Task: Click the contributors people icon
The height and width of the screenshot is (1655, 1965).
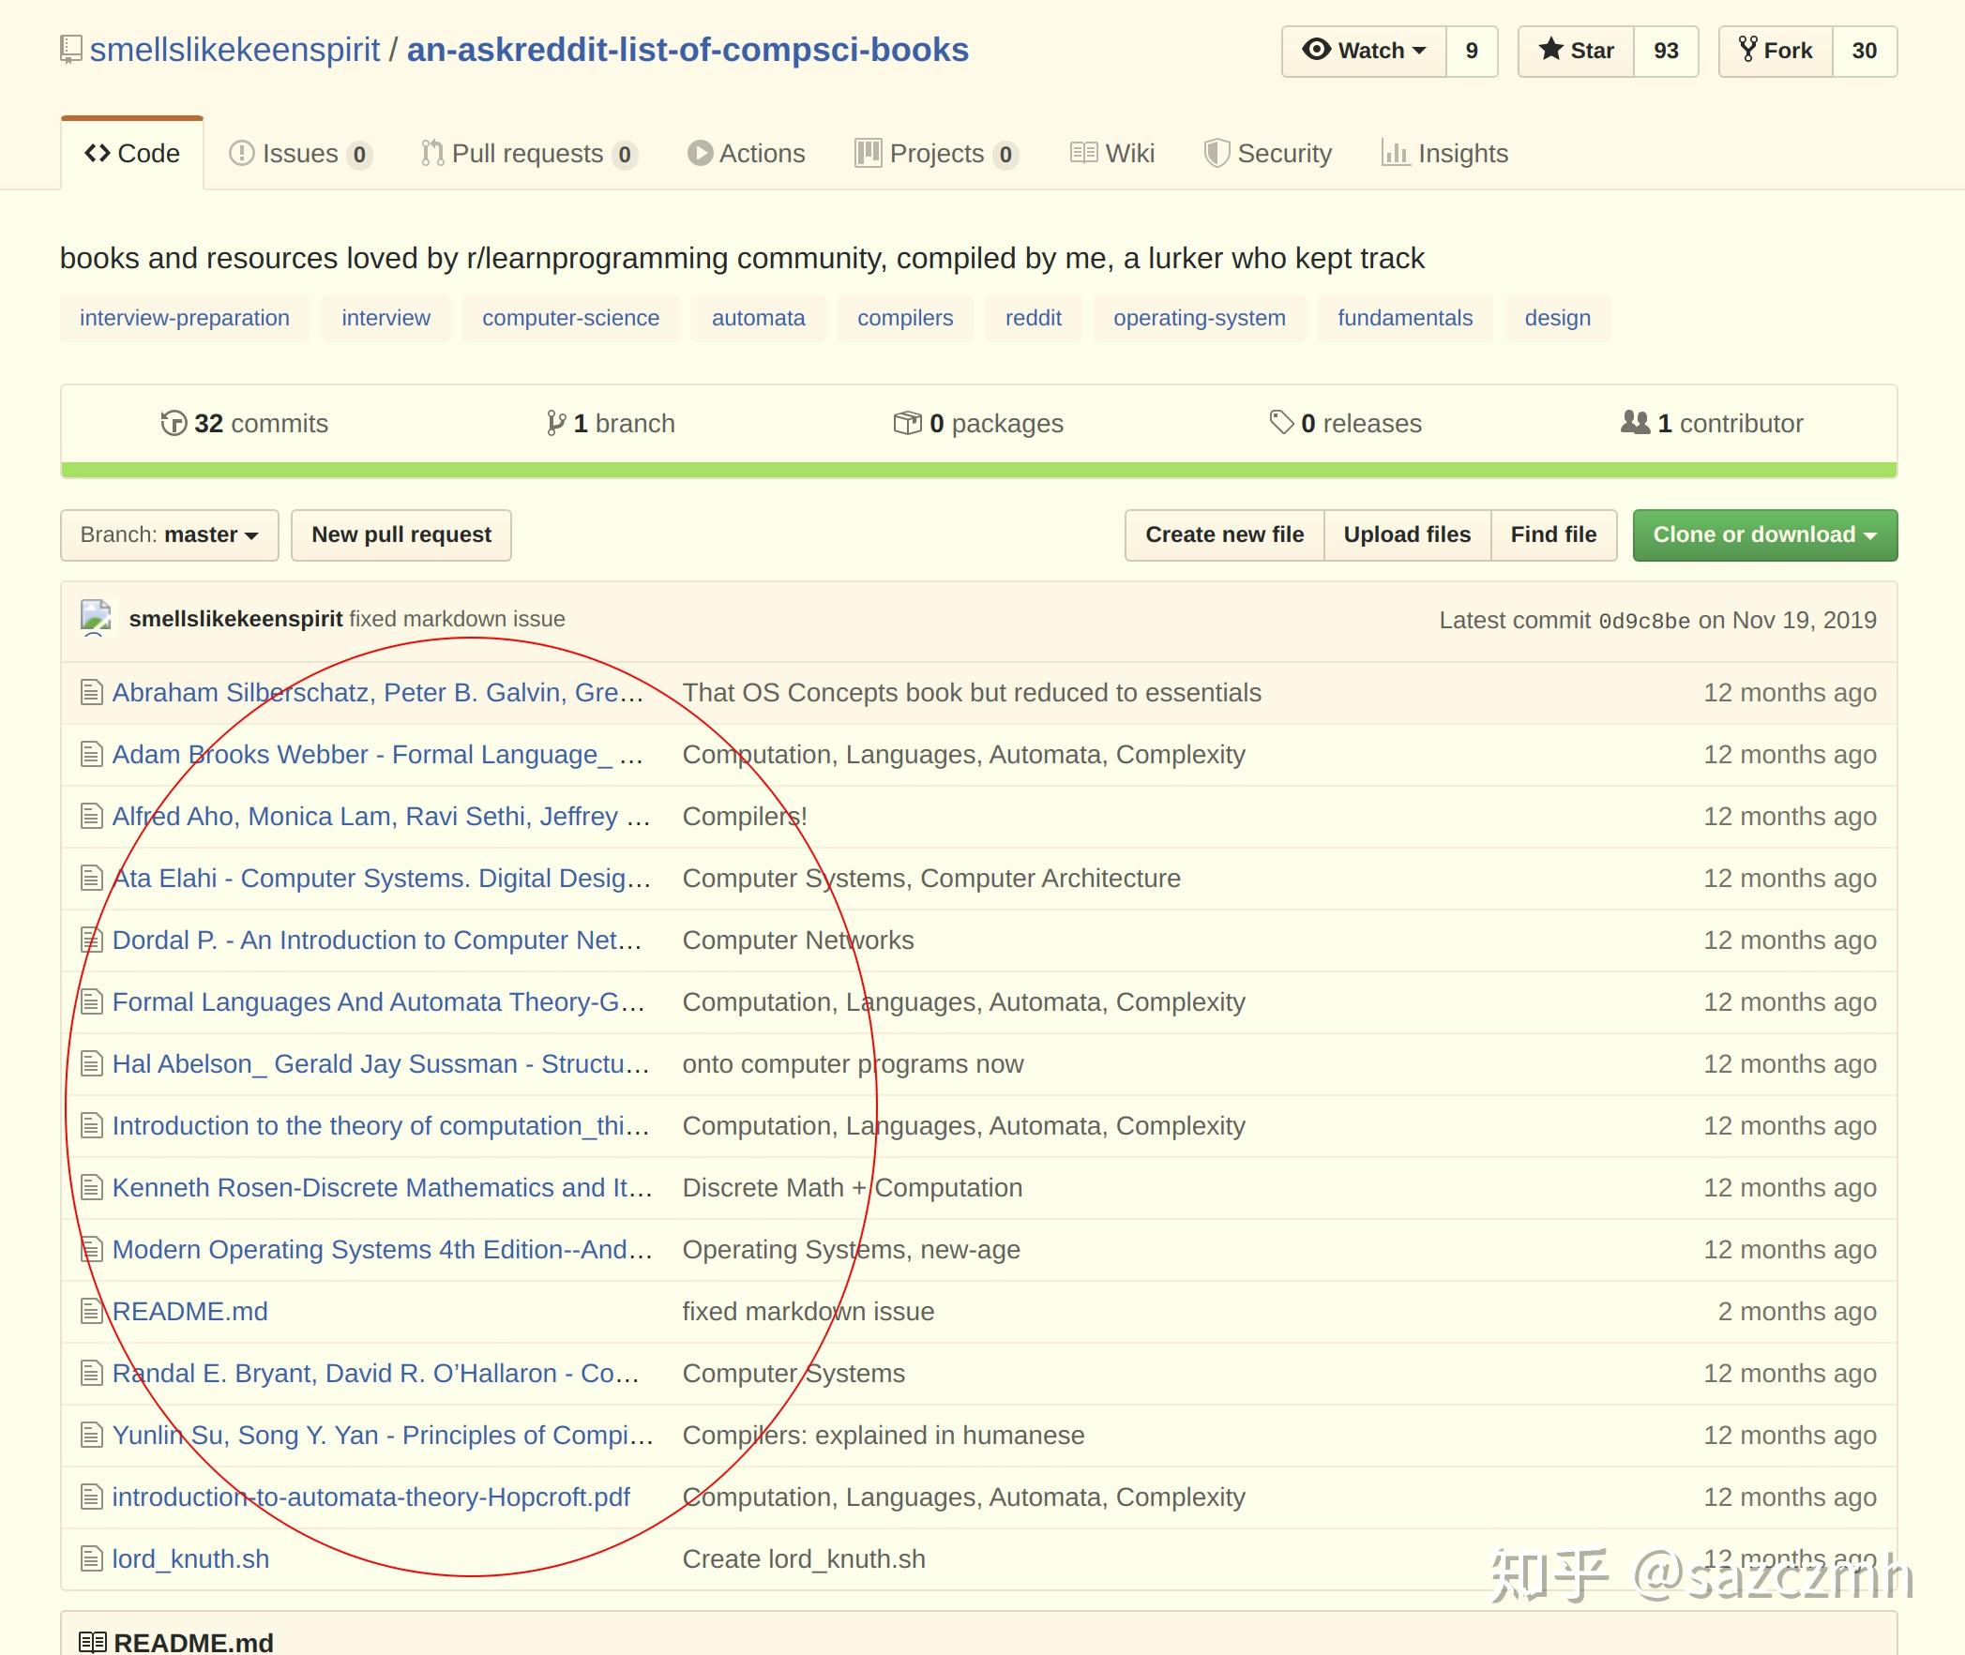Action: 1636,422
